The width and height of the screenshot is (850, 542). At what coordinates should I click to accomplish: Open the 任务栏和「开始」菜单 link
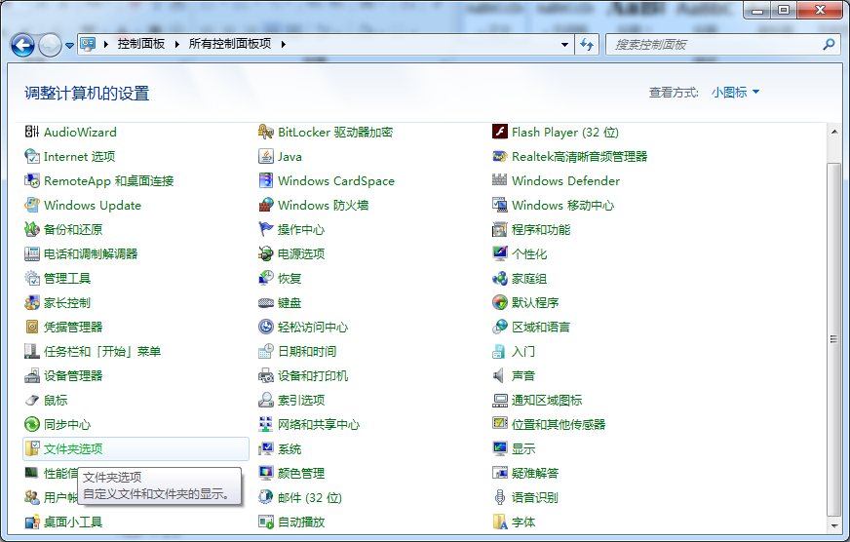point(102,351)
